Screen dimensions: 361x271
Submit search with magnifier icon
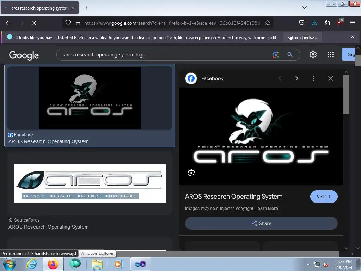(x=290, y=55)
